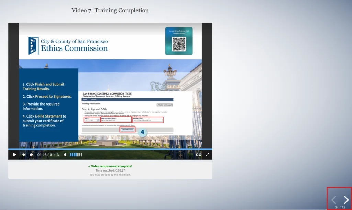Go back to the previous slide arrow
The width and height of the screenshot is (352, 210).
tap(333, 200)
